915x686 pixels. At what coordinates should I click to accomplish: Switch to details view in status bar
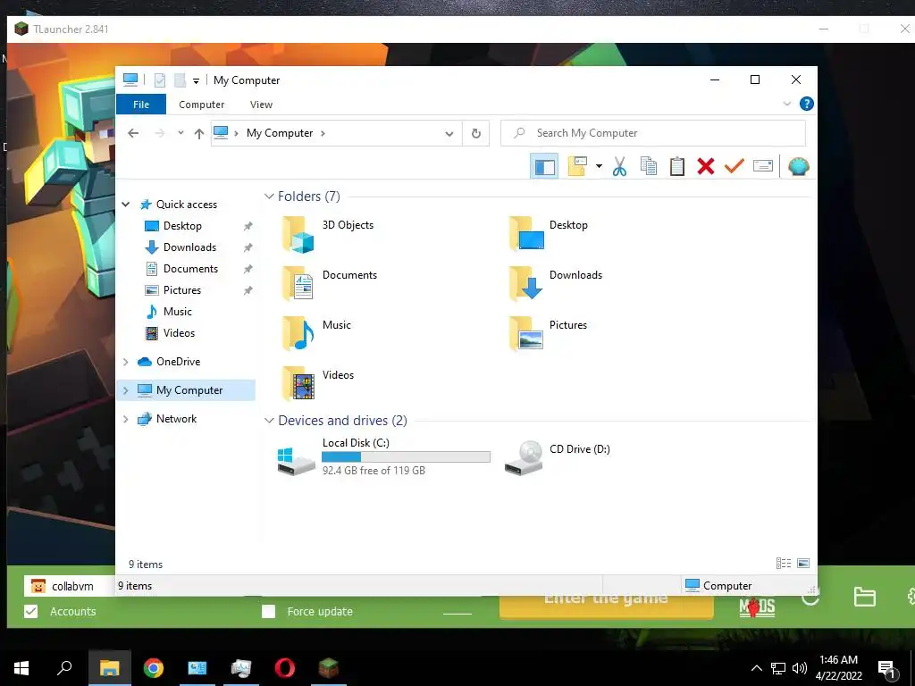click(x=783, y=563)
